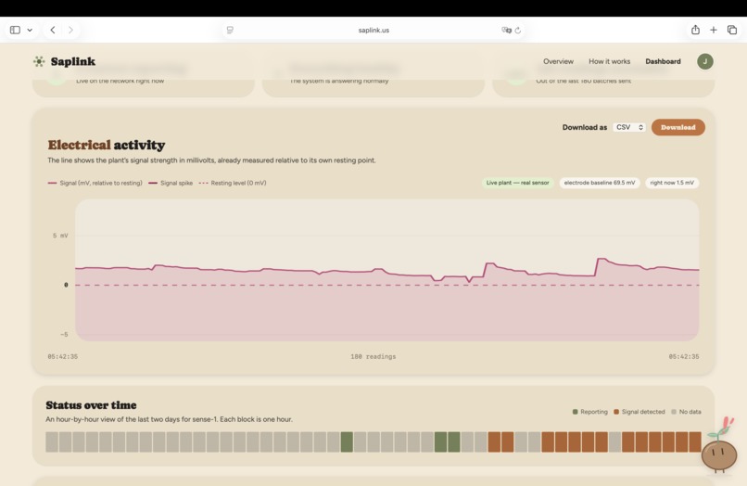Open the page reader icon in address bar
Screen dimensions: 747x486
[x=230, y=30]
